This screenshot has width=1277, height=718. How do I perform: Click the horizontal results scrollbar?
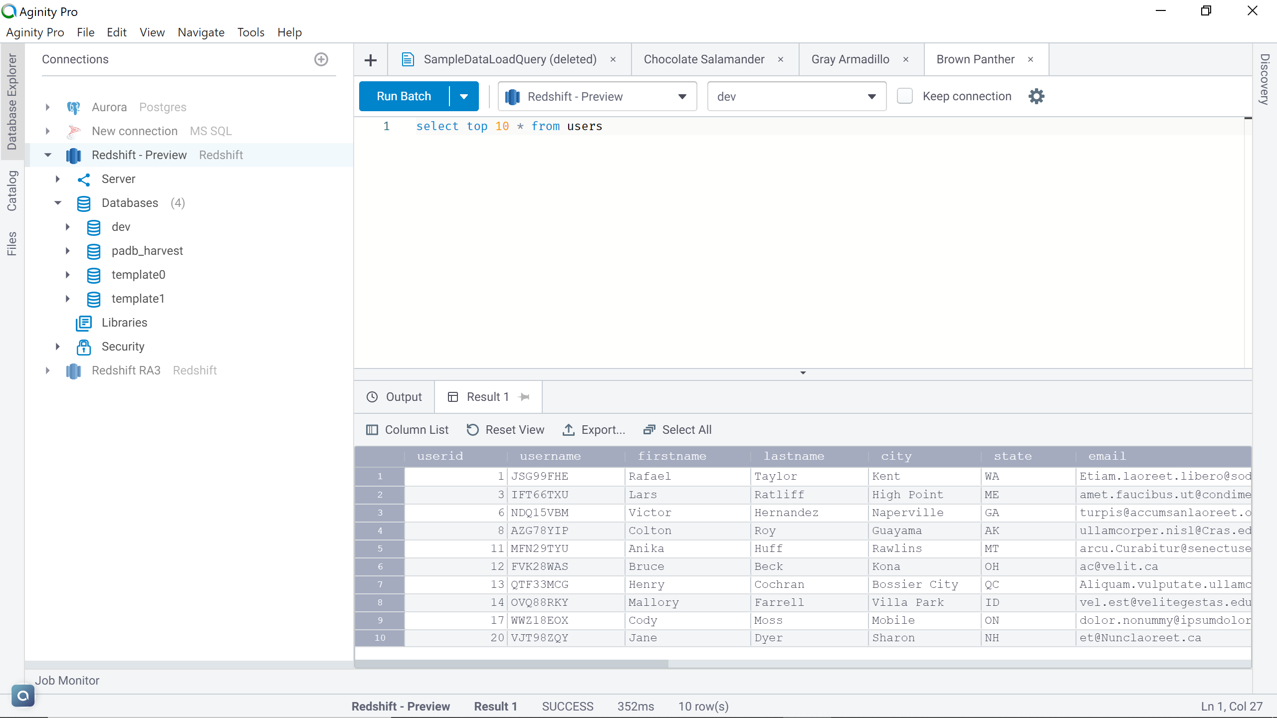point(512,664)
